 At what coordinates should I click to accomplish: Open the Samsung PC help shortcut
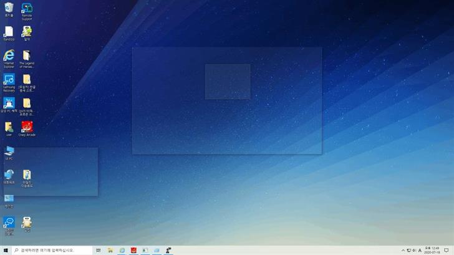point(9,105)
